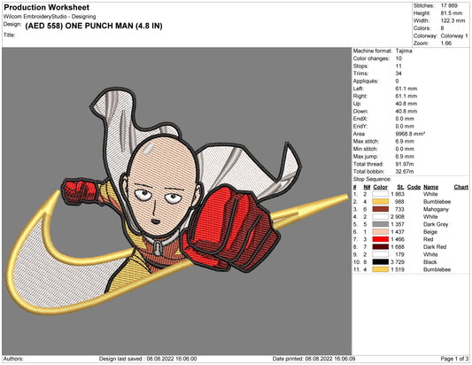472x365 pixels.
Task: Click the Color changes value '10'
Action: coord(398,58)
